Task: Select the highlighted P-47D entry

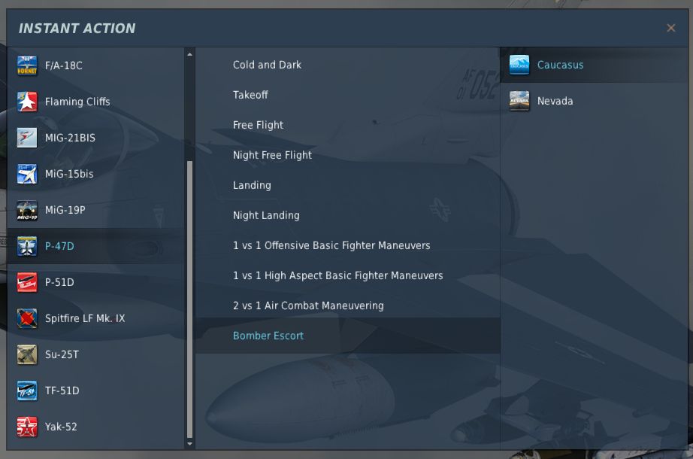Action: click(96, 246)
